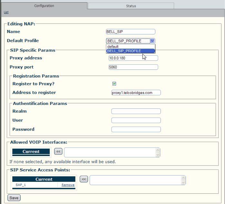The image size is (225, 204).
Task: Click the VOIP interfaces list scrollbar
Action: [158, 152]
